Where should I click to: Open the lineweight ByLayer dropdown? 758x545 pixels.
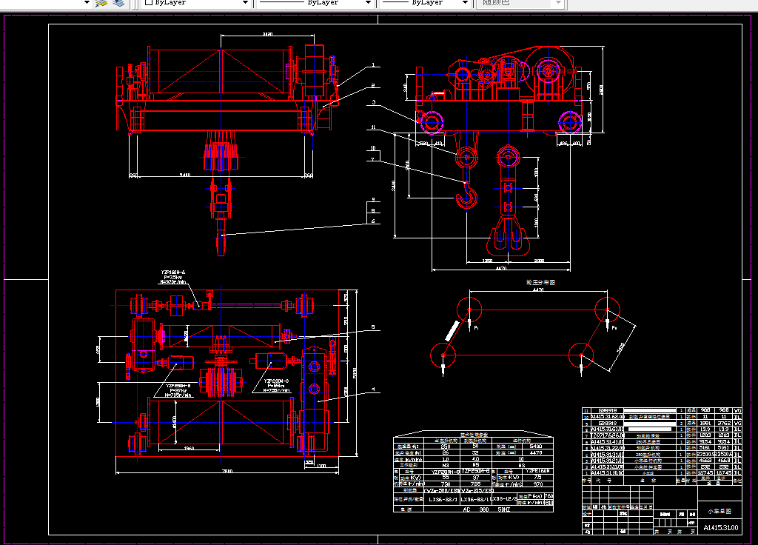pos(426,2)
